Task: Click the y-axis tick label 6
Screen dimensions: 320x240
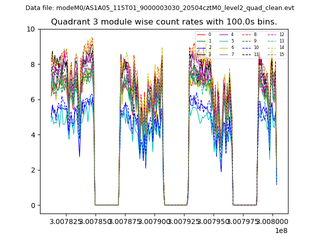Action: pyautogui.click(x=32, y=99)
